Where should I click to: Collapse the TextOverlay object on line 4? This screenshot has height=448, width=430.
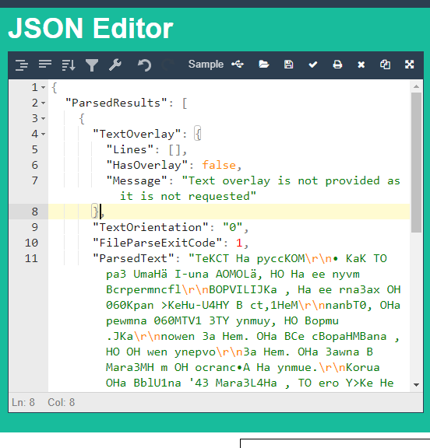pyautogui.click(x=43, y=134)
